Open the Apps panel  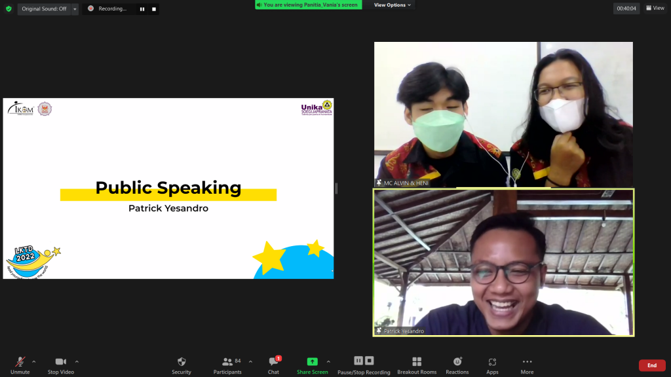(492, 366)
